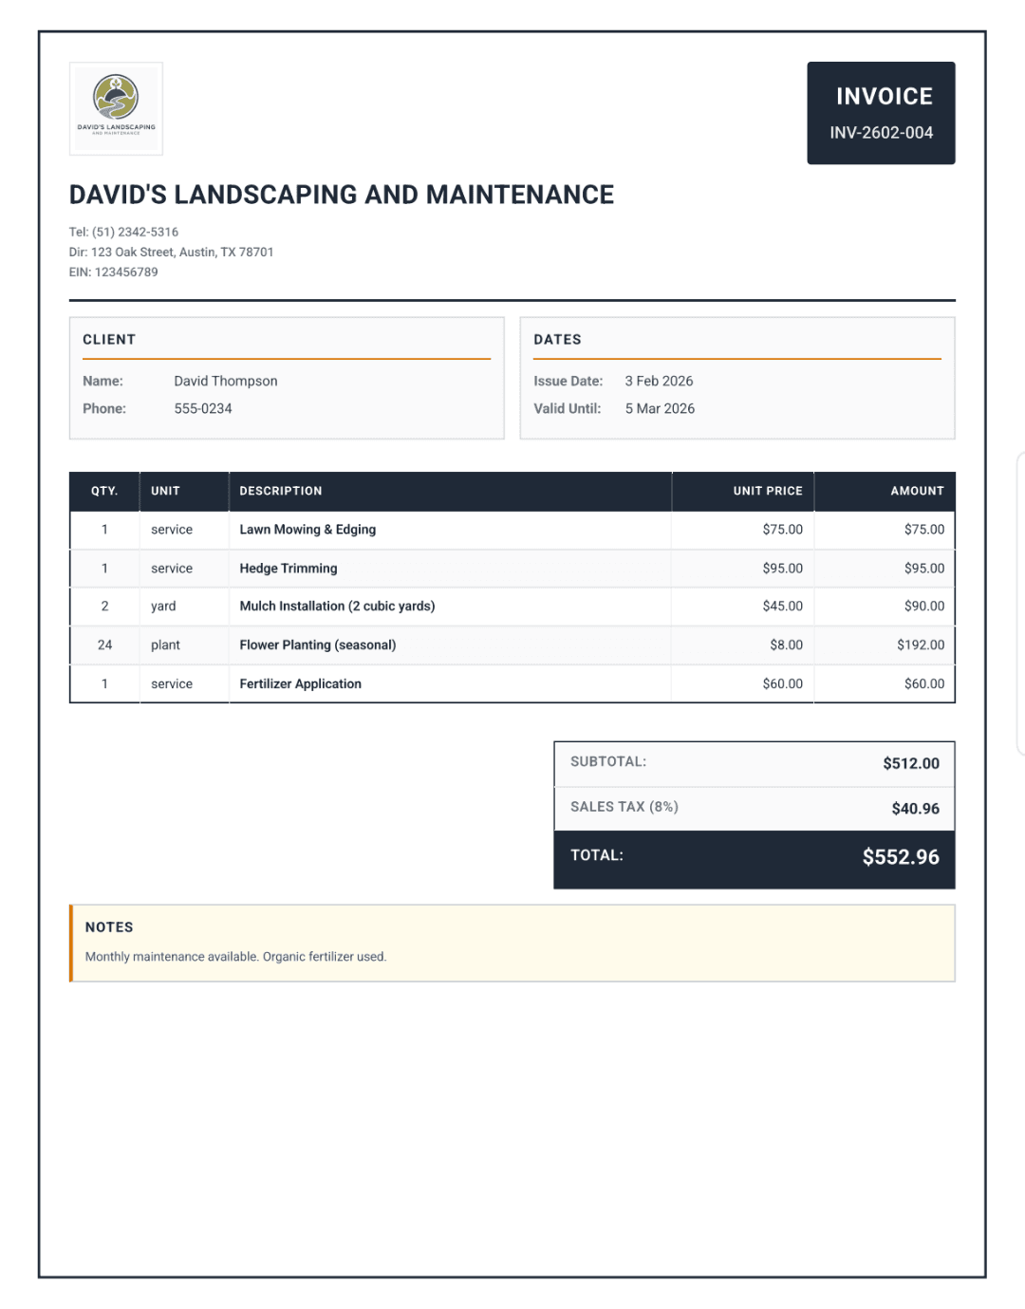Click the telephone number line
The width and height of the screenshot is (1025, 1309).
[123, 232]
